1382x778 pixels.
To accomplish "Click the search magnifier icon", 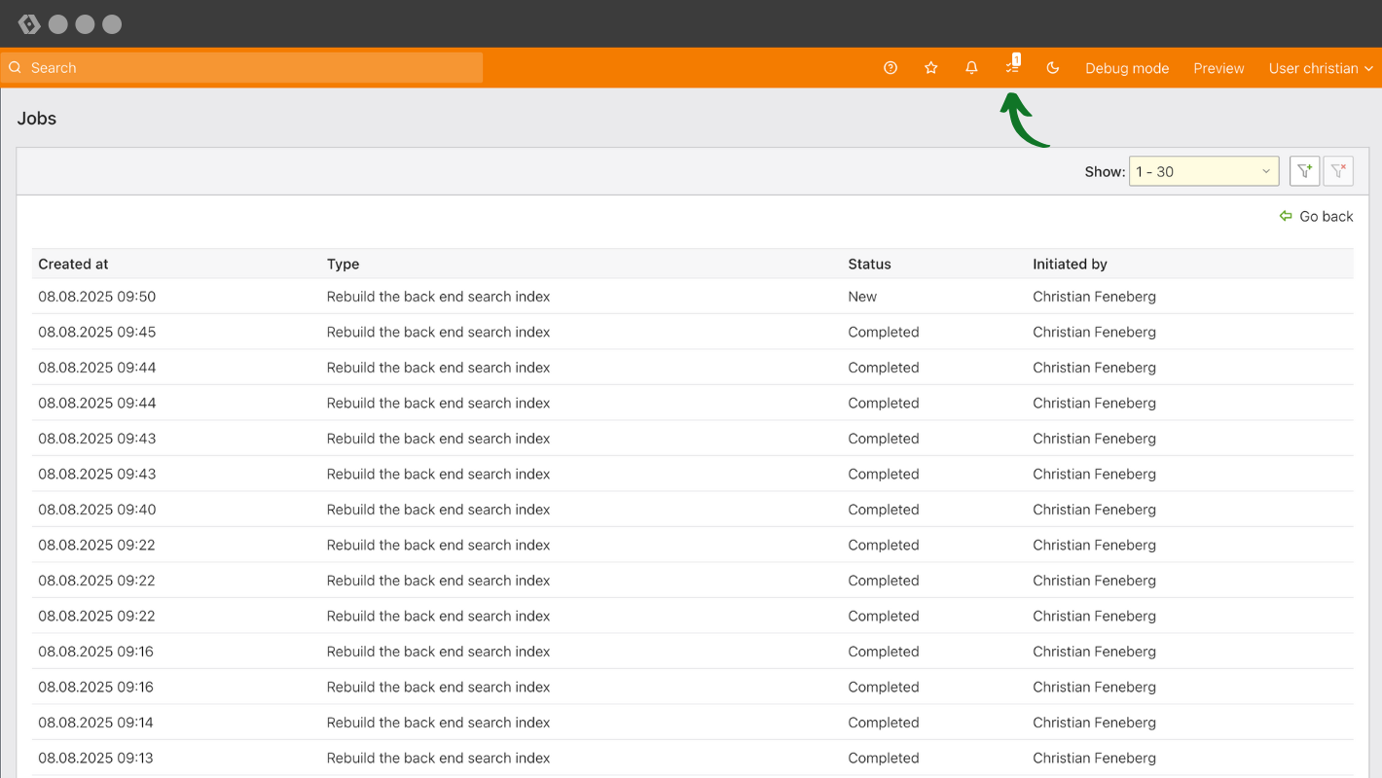I will click(x=15, y=68).
